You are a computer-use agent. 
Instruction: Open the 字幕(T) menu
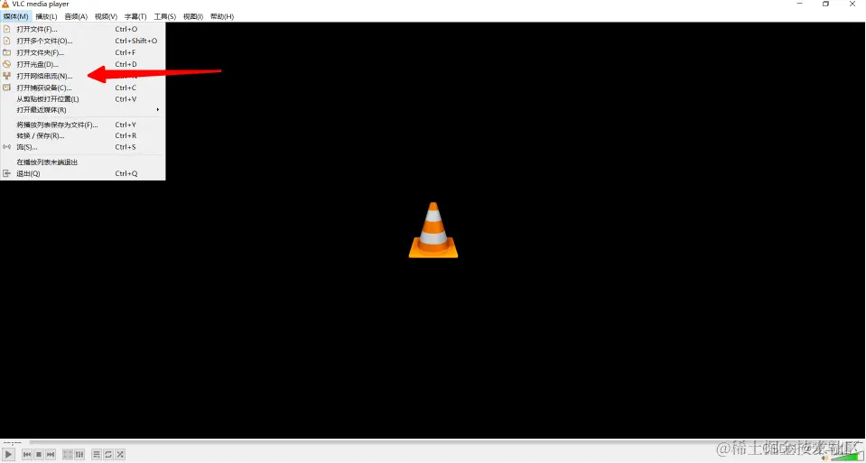point(135,16)
